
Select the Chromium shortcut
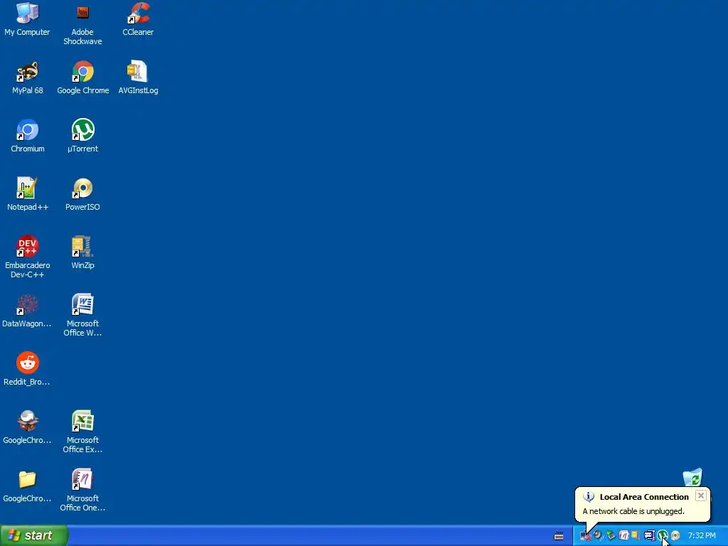pos(28,136)
